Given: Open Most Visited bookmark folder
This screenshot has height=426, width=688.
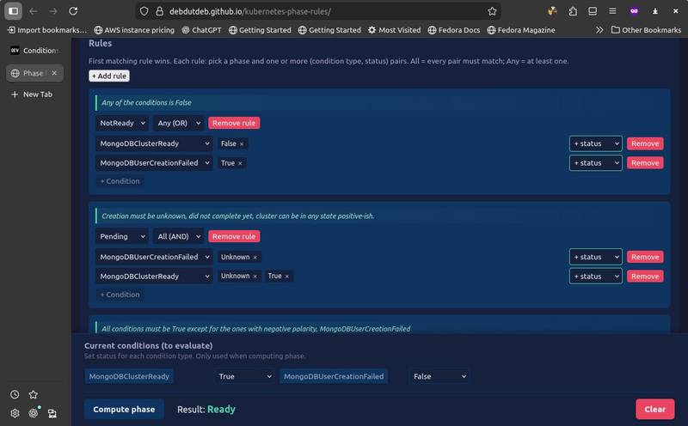Looking at the screenshot, I should click(x=394, y=30).
